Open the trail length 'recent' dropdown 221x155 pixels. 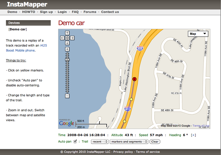coord(100,142)
